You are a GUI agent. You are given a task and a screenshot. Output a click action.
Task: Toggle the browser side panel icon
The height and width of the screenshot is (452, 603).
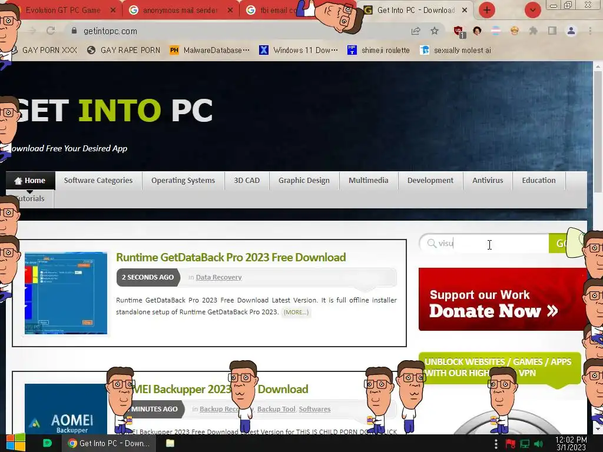pyautogui.click(x=552, y=31)
